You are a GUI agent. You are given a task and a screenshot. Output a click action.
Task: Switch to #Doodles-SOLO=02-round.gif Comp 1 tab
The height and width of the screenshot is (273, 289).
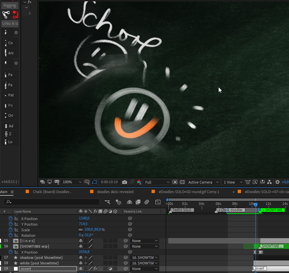pyautogui.click(x=189, y=192)
